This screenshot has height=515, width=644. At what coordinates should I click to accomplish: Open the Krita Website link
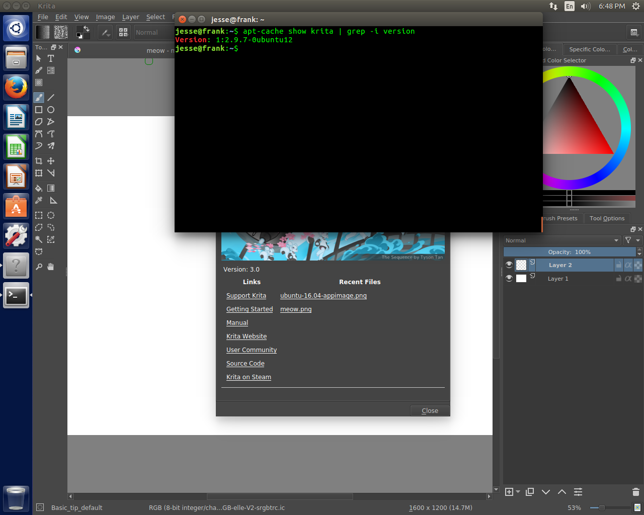tap(247, 336)
